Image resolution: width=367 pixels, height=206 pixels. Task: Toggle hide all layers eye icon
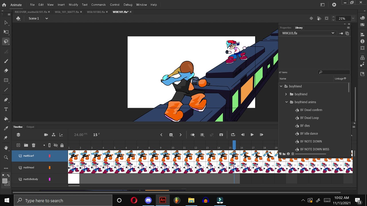click(x=56, y=145)
